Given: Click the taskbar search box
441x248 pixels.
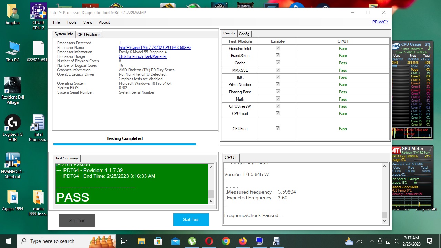Looking at the screenshot, I should (x=66, y=241).
